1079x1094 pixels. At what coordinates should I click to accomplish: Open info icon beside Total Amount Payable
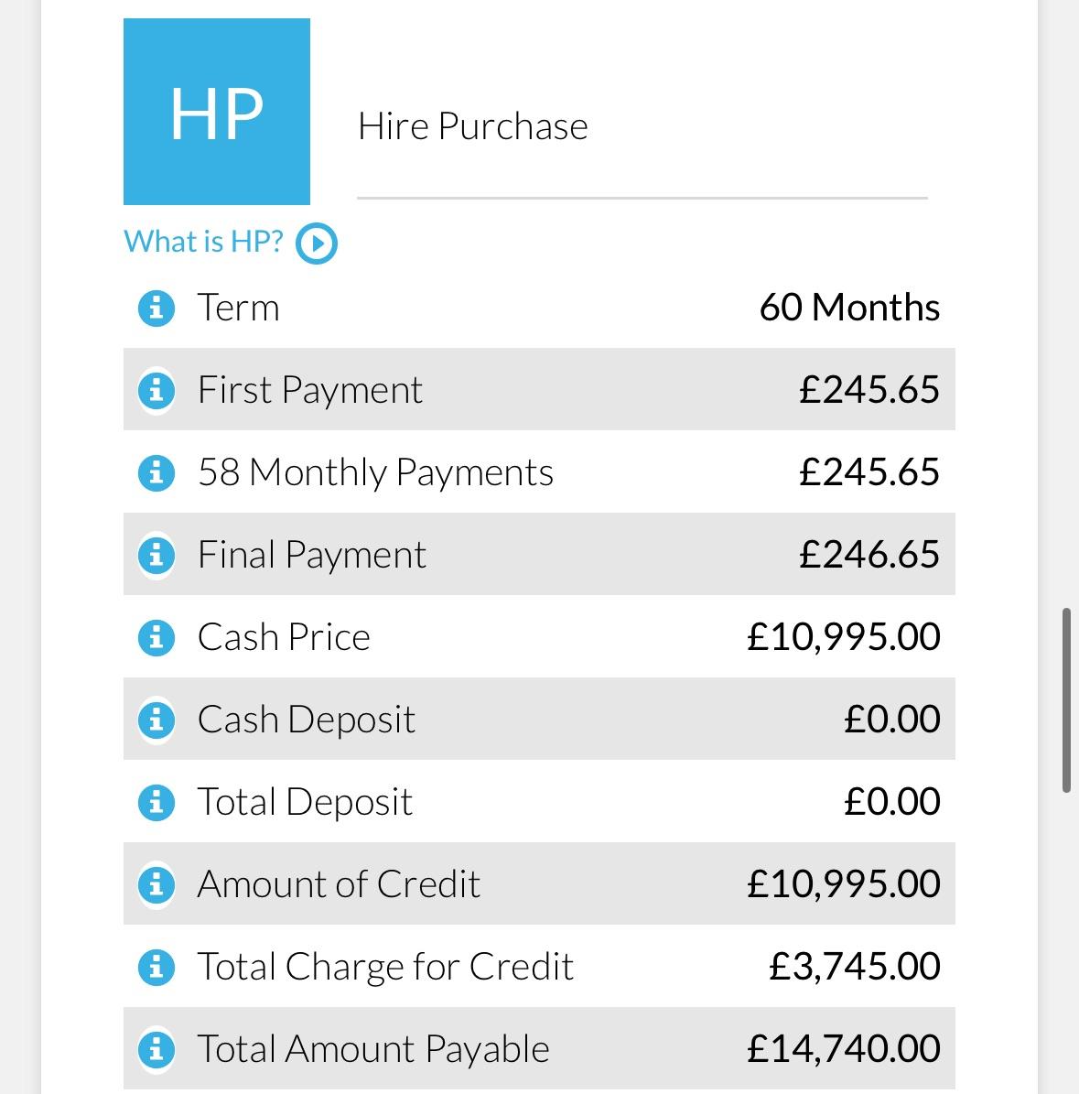point(156,1048)
